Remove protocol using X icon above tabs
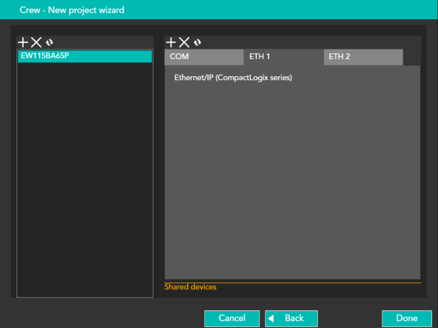Screen dimensions: 438x328 point(184,42)
